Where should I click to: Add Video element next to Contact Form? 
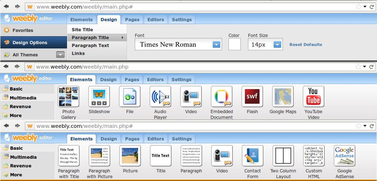[222, 156]
